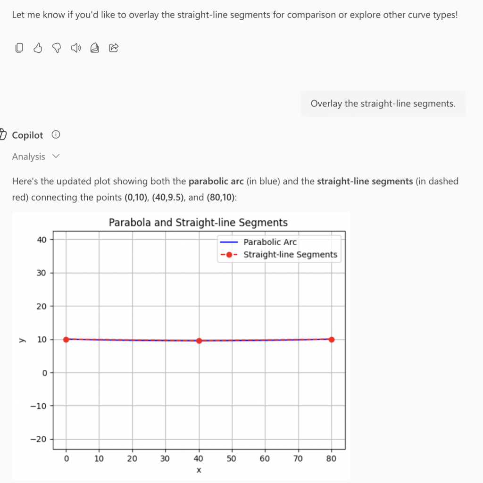Expand the Analysis section chevron
Image resolution: width=483 pixels, height=483 pixels.
click(x=56, y=156)
